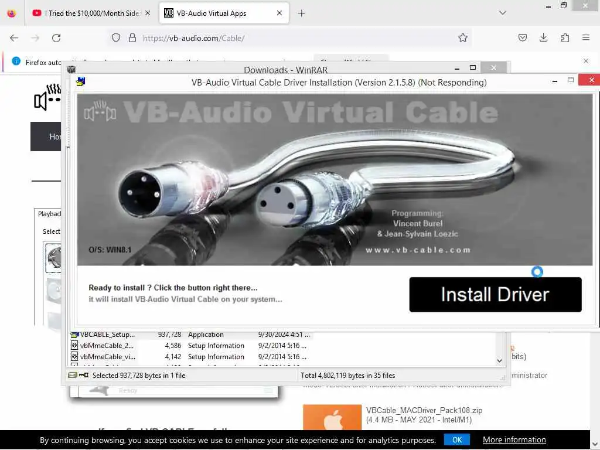
Task: Click the Firefox view icon at far left
Action: click(x=12, y=13)
